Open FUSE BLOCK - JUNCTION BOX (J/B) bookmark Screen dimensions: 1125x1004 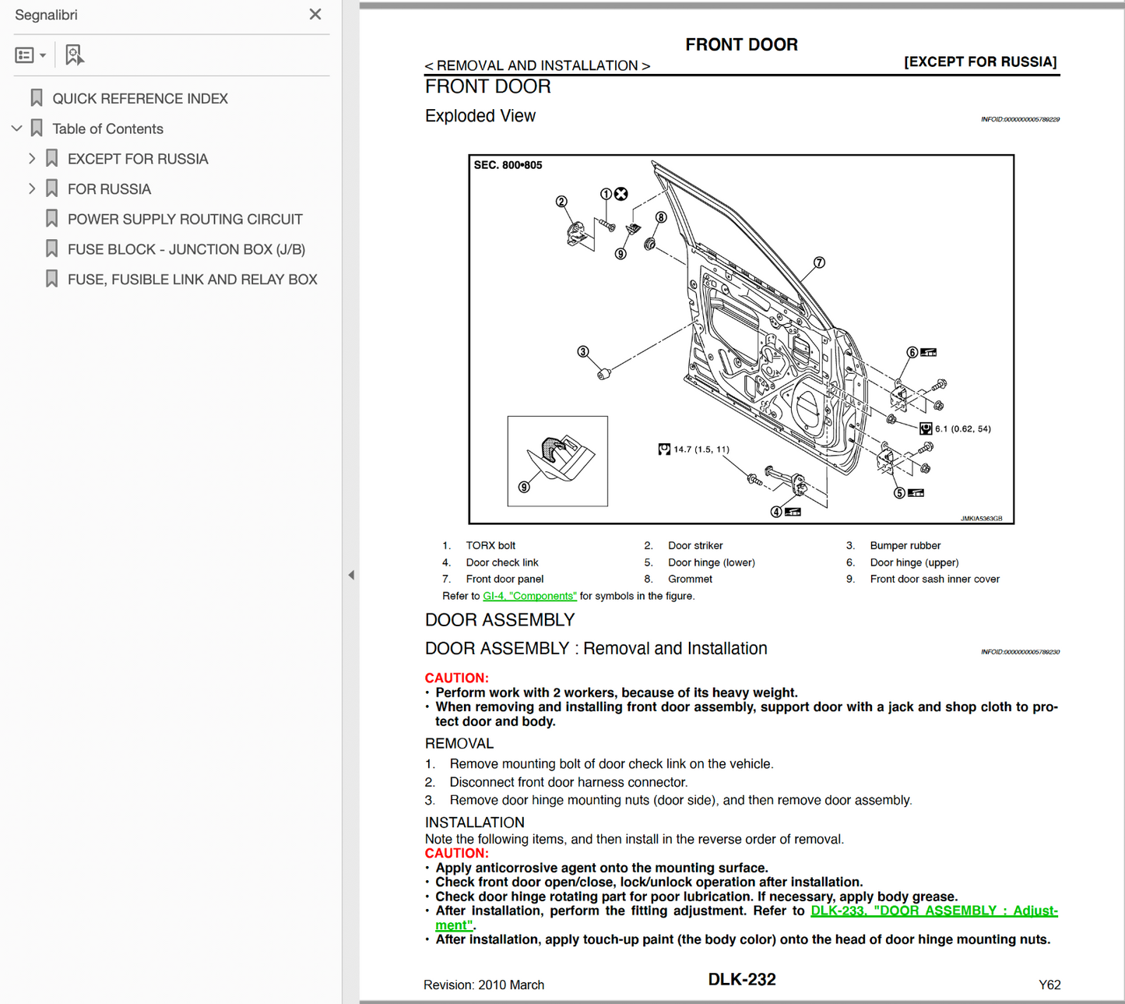coord(186,250)
